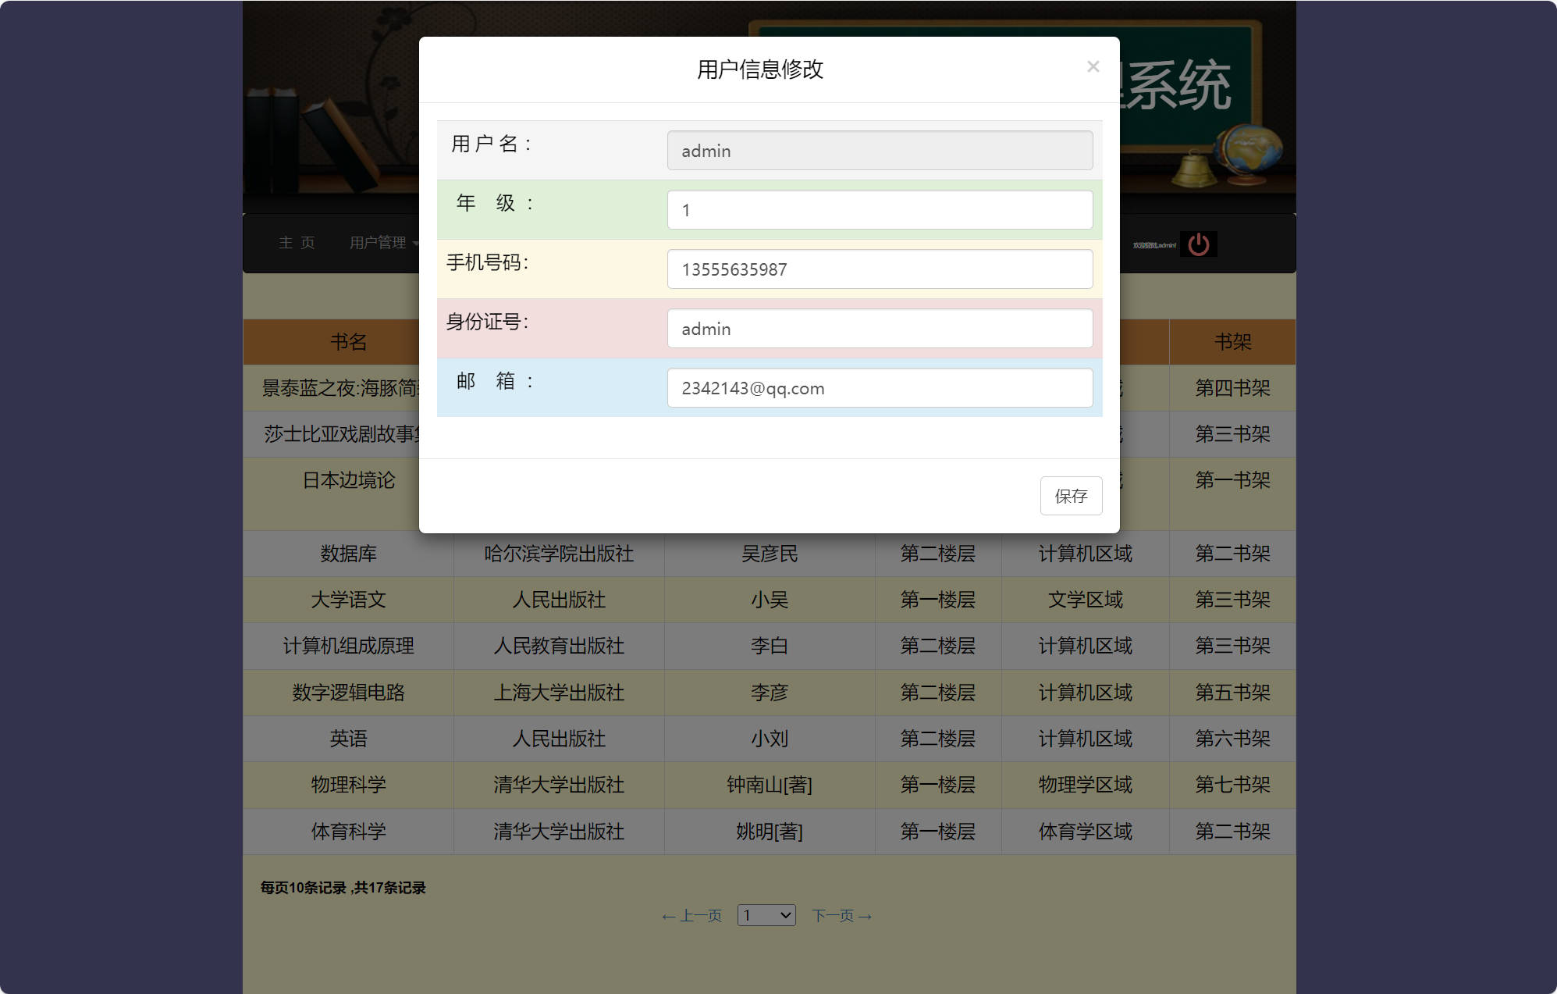Click the disabled admin username field

880,150
